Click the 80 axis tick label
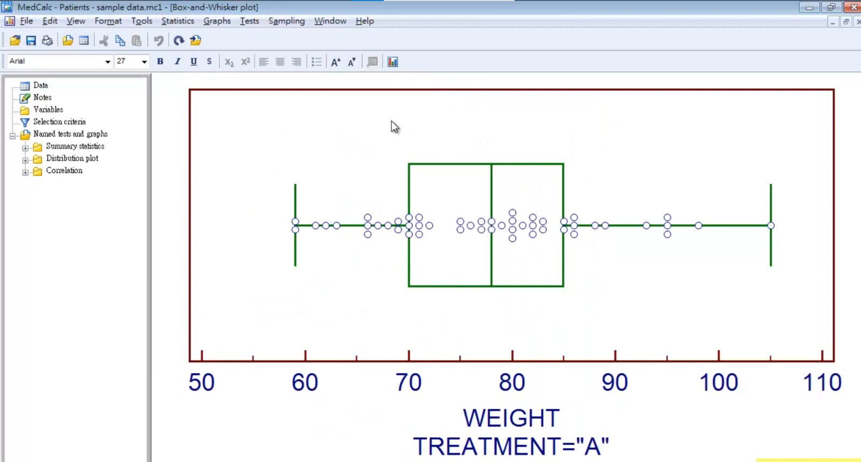 coord(512,382)
